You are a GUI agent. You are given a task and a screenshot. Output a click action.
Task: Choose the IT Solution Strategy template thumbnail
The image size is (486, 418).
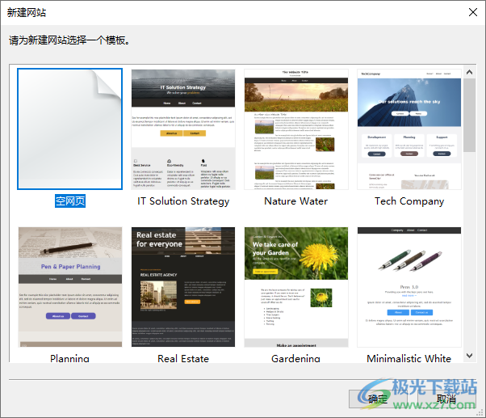coord(183,129)
